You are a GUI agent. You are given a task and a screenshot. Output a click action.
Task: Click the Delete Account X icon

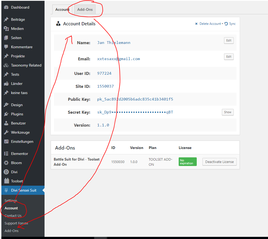pyautogui.click(x=196, y=24)
